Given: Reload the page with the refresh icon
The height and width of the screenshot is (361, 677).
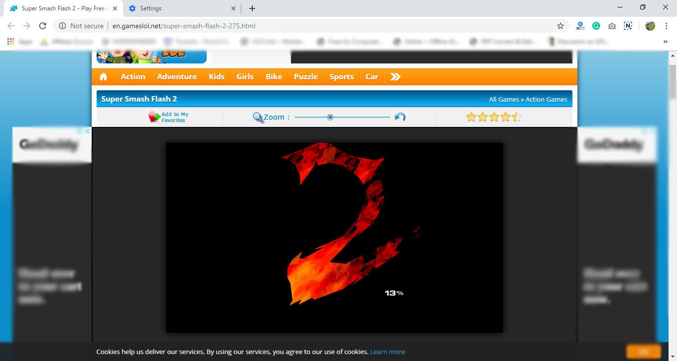Looking at the screenshot, I should [43, 26].
